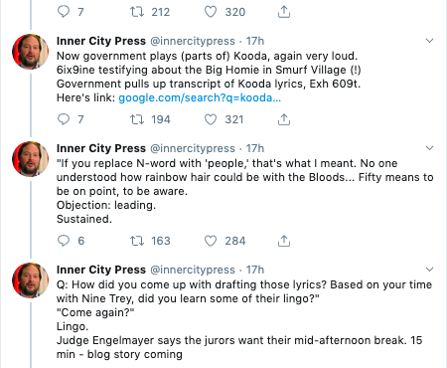Expand the menu chevron on N-word tweet
The image size is (447, 368).
(x=429, y=148)
